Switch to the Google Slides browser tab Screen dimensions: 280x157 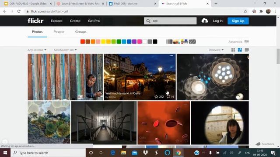point(28,3)
